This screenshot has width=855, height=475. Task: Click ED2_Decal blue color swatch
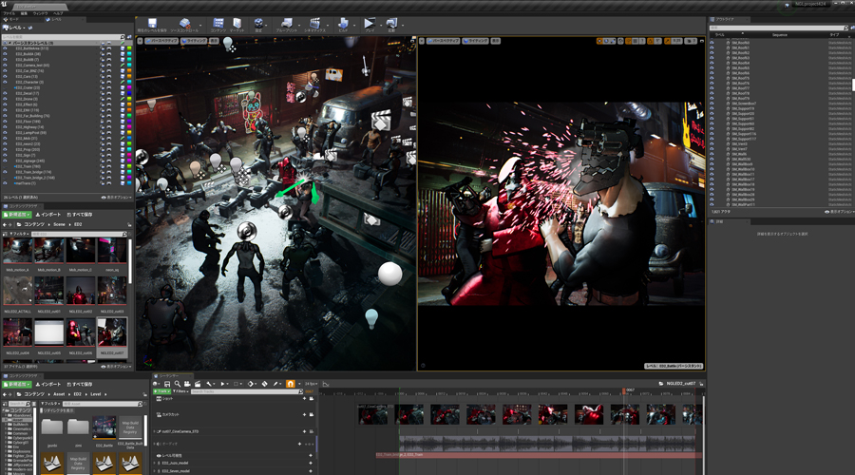pos(129,93)
